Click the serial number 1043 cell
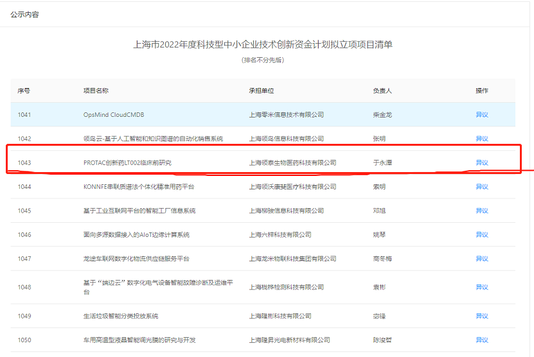 (x=24, y=163)
